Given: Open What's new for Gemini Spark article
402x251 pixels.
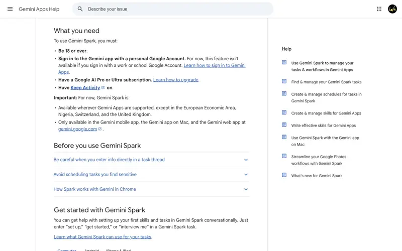Looking at the screenshot, I should point(317,176).
